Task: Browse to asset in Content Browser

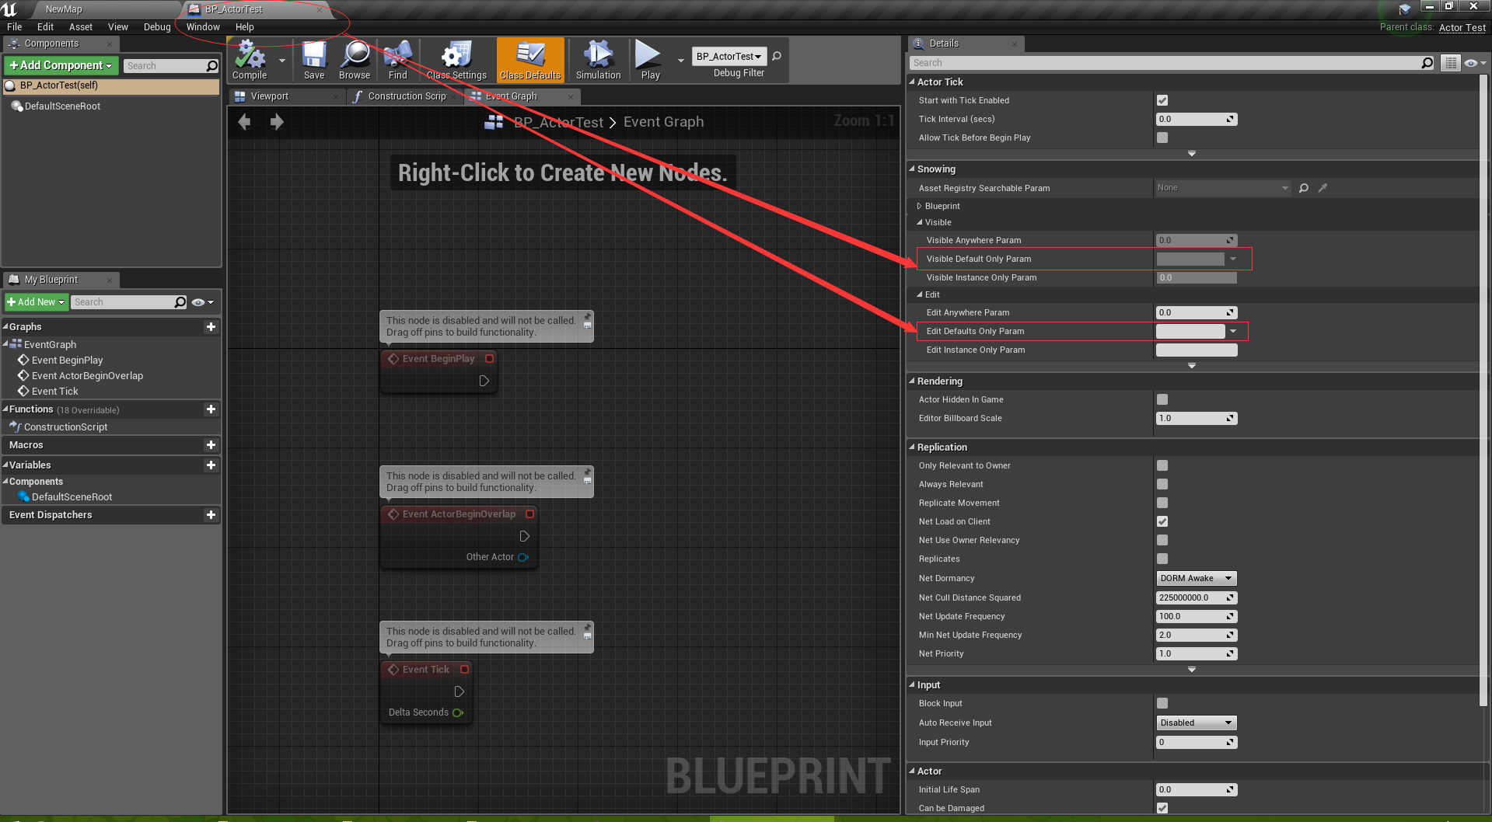Action: tap(355, 60)
